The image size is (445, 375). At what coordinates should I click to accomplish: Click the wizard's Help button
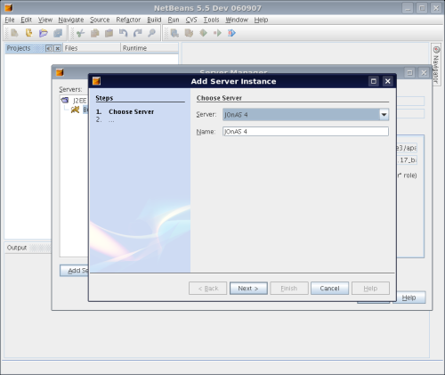[370, 289]
